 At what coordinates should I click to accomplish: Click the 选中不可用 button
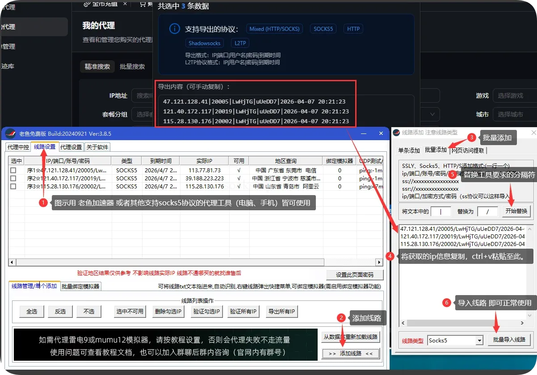click(x=130, y=312)
